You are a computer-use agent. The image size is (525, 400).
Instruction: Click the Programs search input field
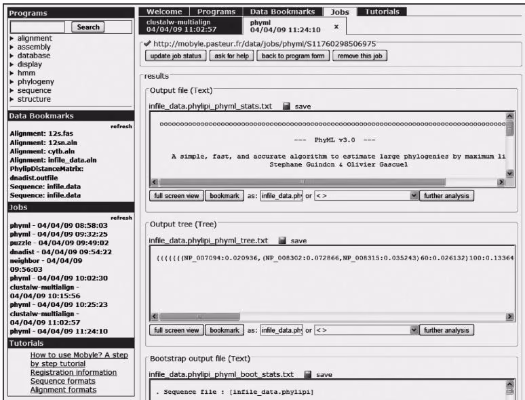pos(37,27)
